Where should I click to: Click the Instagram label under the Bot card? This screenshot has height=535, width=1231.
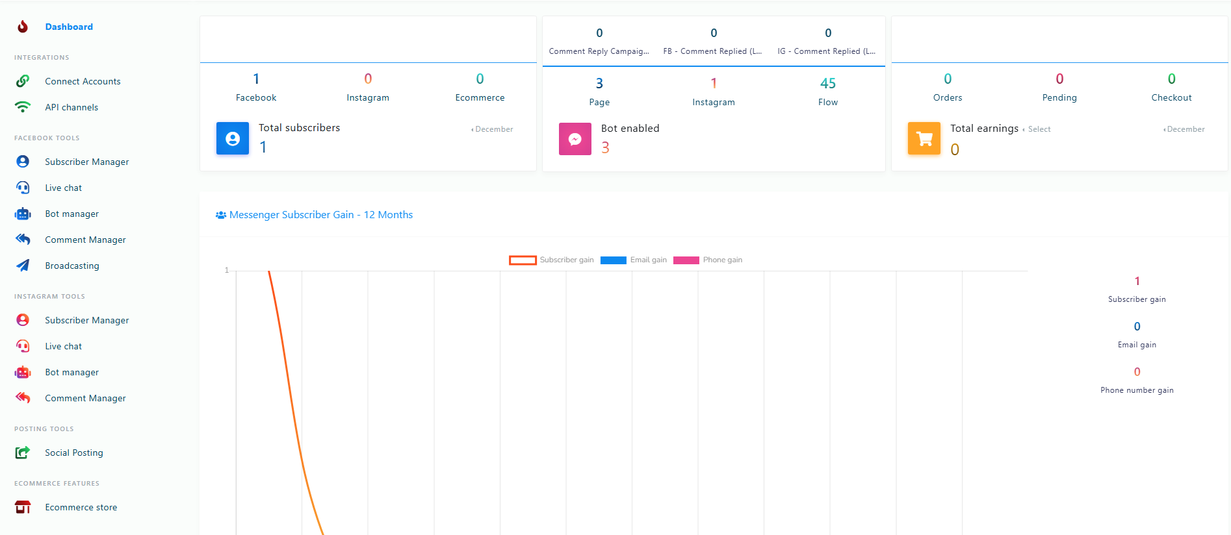714,102
